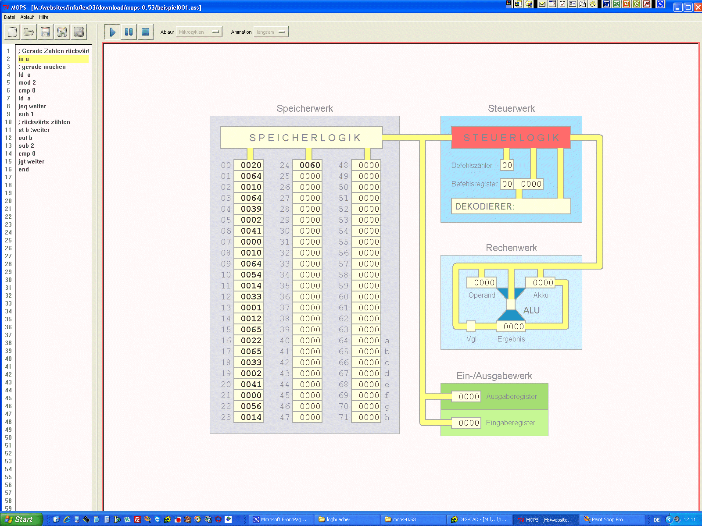Launch FileZilla from quick launch bar
Screen dimensions: 702x526
pos(137,519)
